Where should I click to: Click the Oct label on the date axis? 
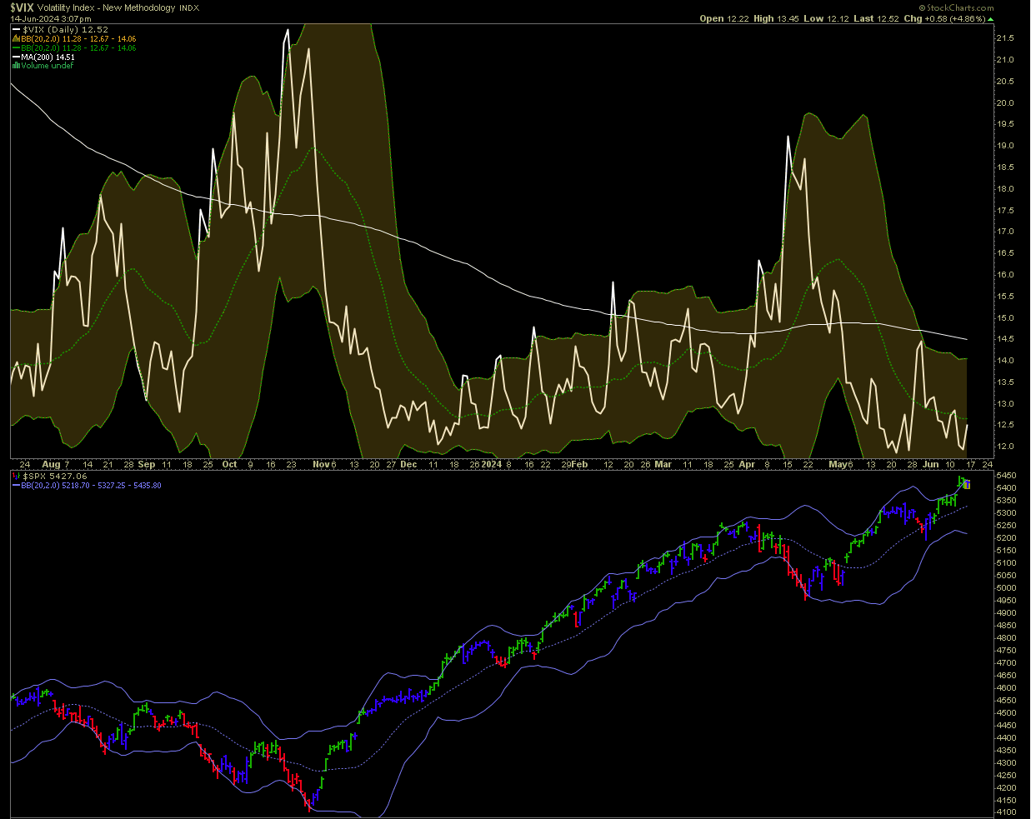pos(230,464)
